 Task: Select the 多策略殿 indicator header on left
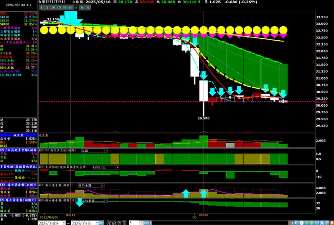pyautogui.click(x=19, y=167)
